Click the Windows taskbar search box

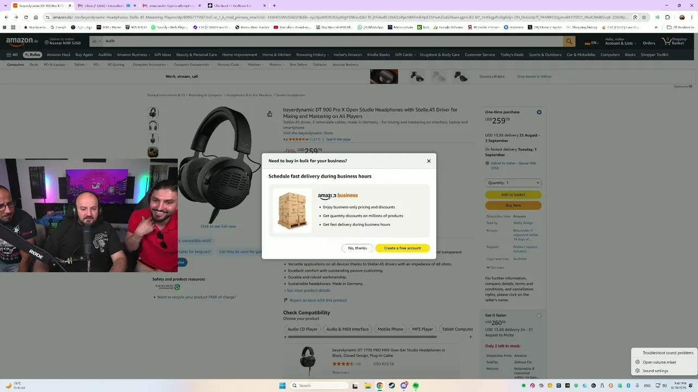click(x=319, y=385)
